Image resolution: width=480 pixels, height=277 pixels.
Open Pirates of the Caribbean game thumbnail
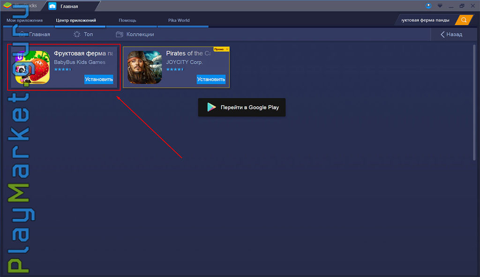pyautogui.click(x=145, y=67)
